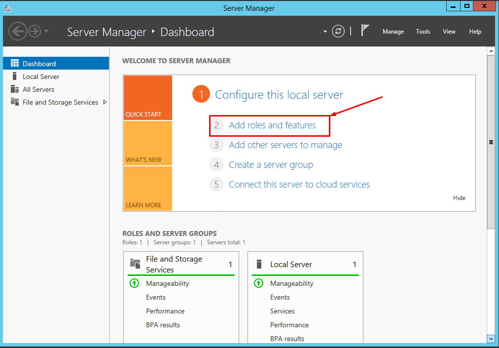The width and height of the screenshot is (499, 348).
Task: Click Add other servers to manage
Action: [285, 145]
